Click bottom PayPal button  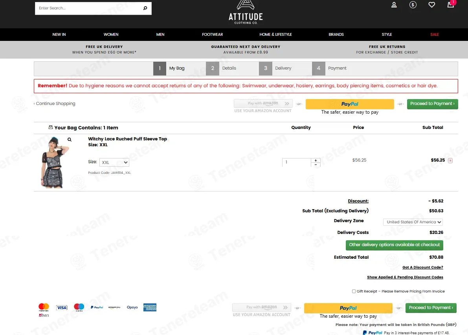(x=348, y=308)
